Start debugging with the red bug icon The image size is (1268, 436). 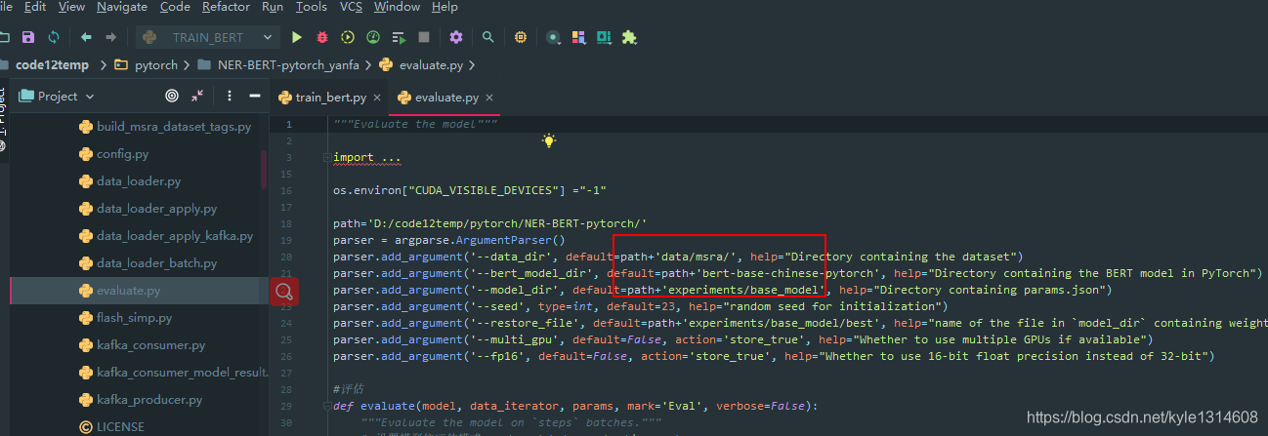coord(322,37)
